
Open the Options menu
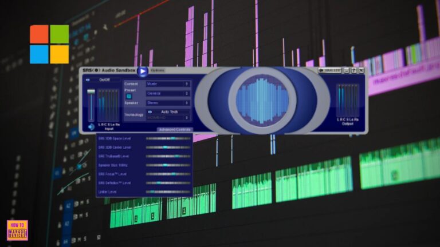(158, 70)
